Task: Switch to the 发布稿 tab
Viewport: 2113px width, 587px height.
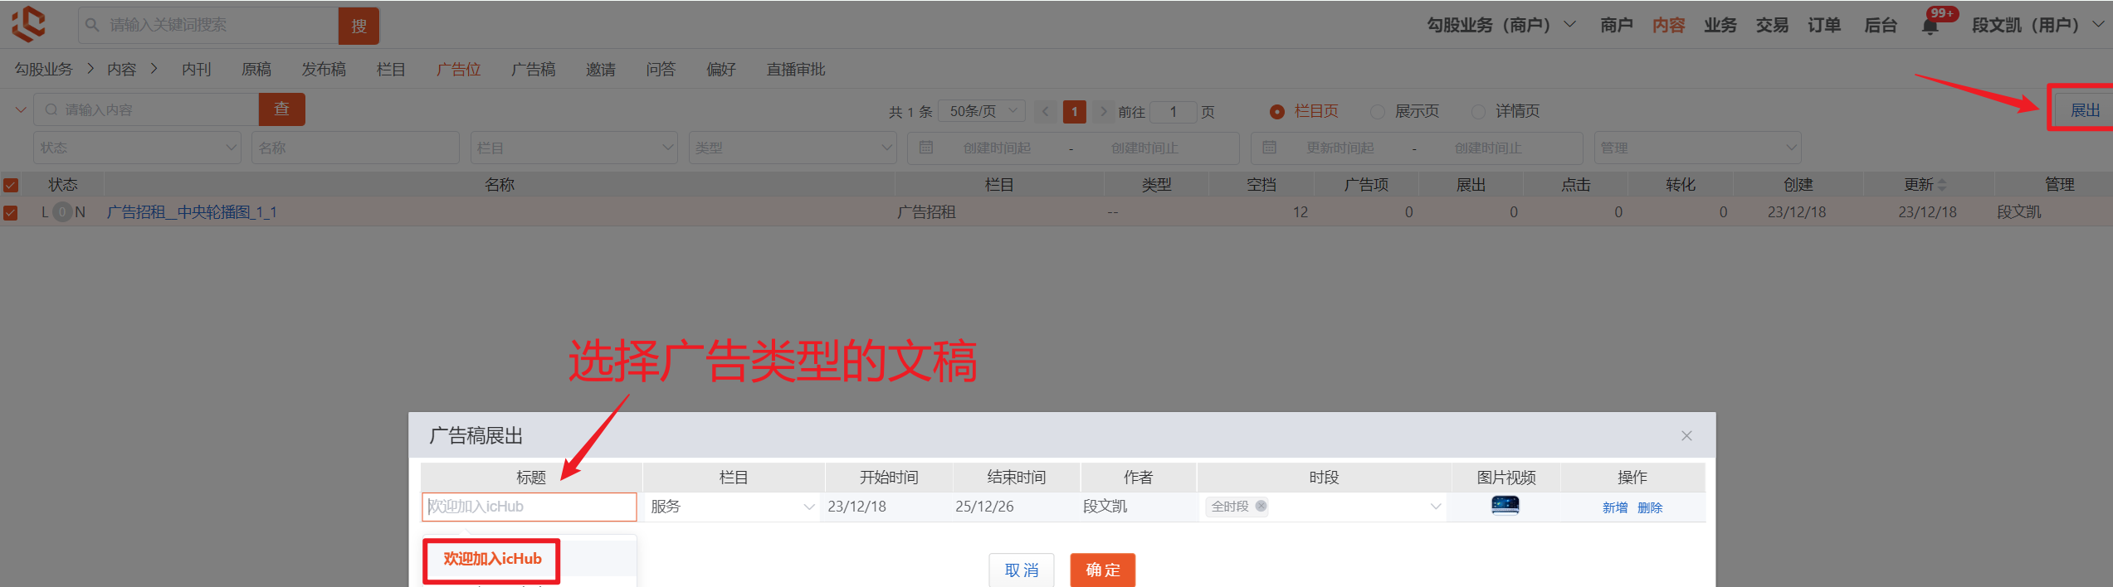Action: pyautogui.click(x=324, y=70)
